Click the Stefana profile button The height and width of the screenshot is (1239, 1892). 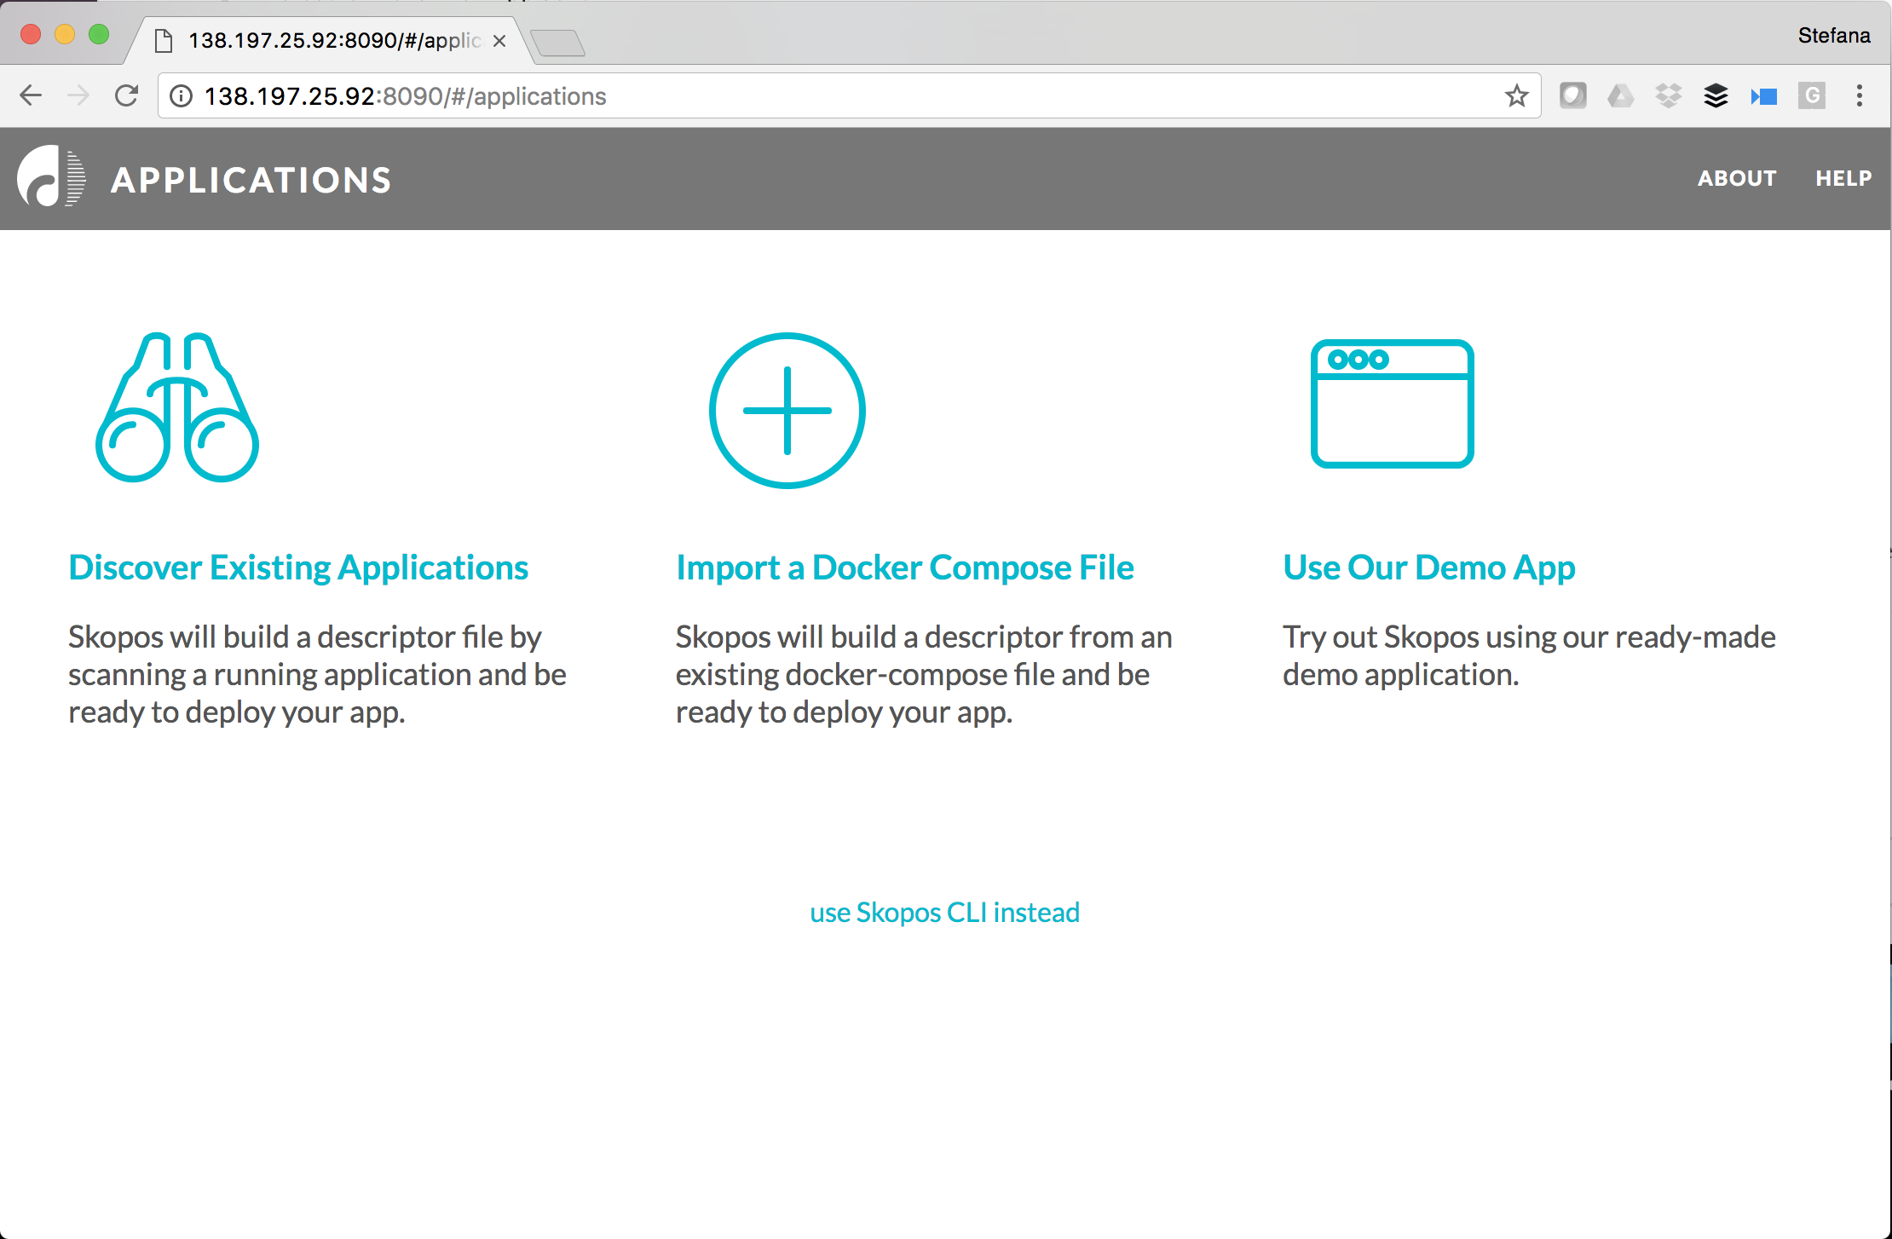(1834, 35)
